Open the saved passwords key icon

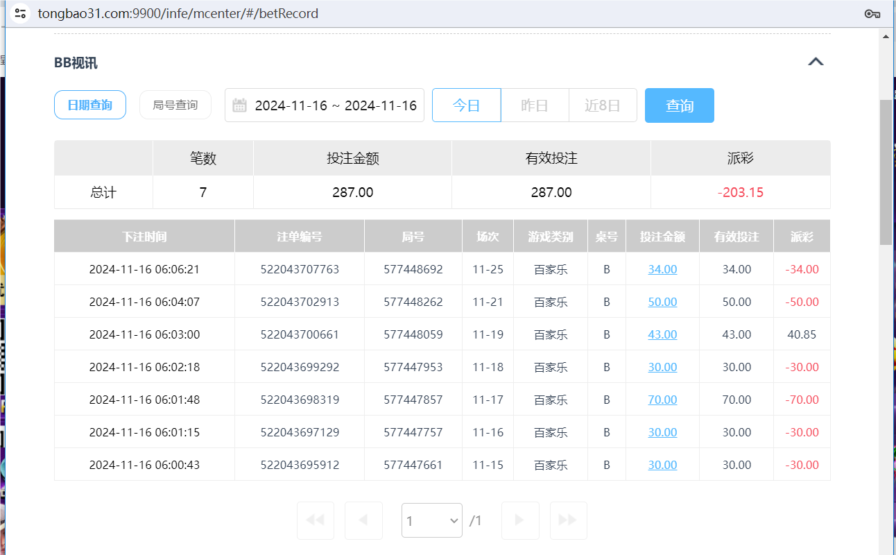coord(872,13)
